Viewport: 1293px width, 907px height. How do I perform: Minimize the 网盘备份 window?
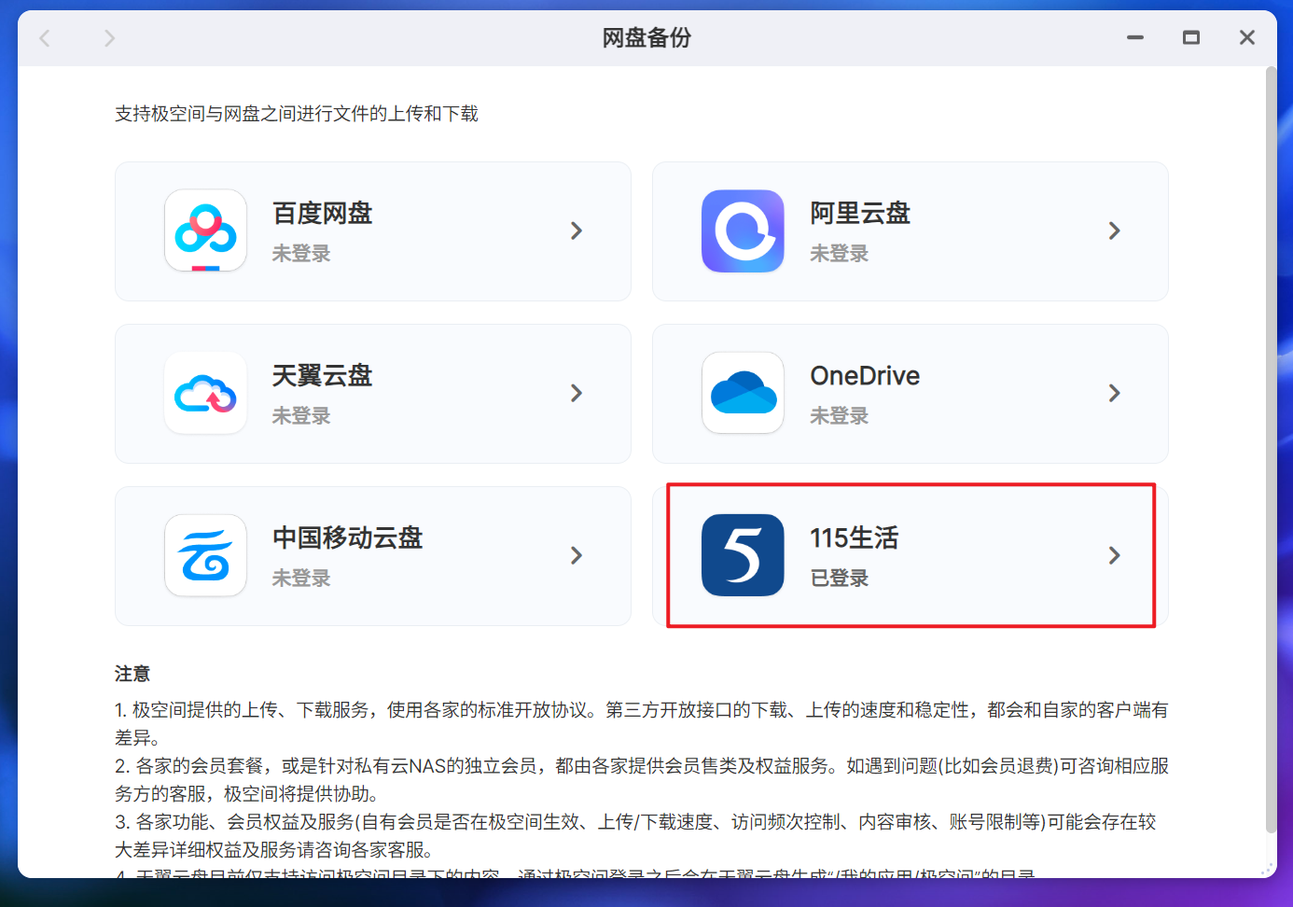coord(1135,38)
